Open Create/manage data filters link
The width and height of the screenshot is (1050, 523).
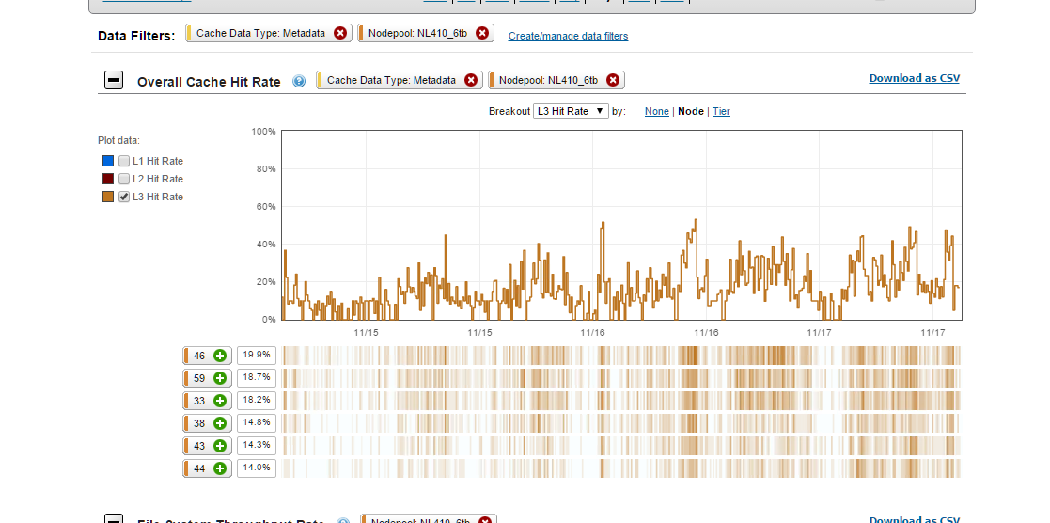(x=568, y=36)
